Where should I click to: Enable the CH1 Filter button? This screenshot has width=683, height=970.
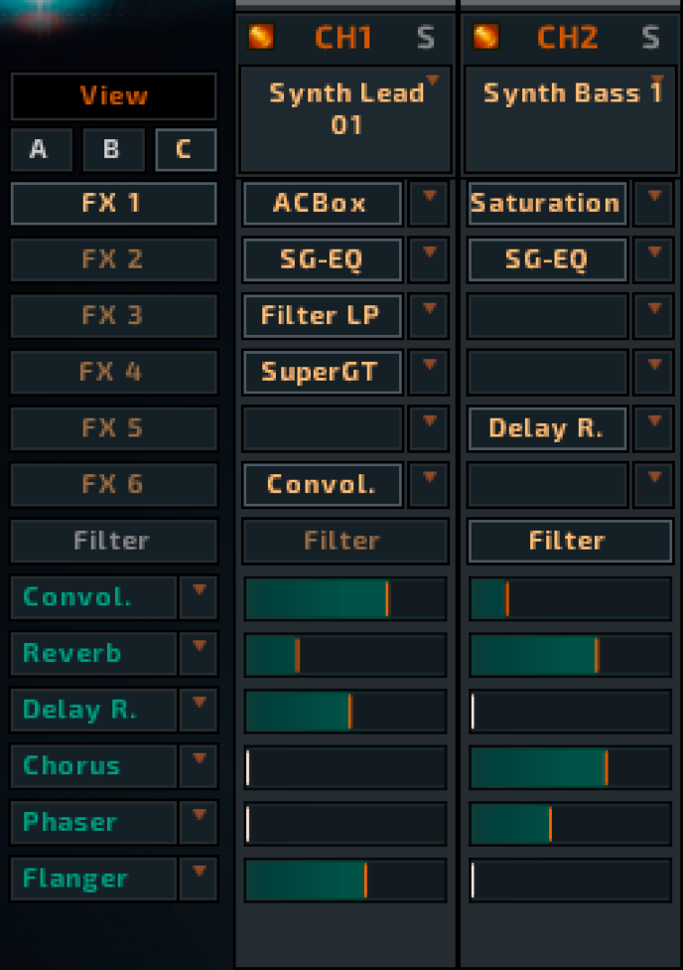[x=342, y=541]
